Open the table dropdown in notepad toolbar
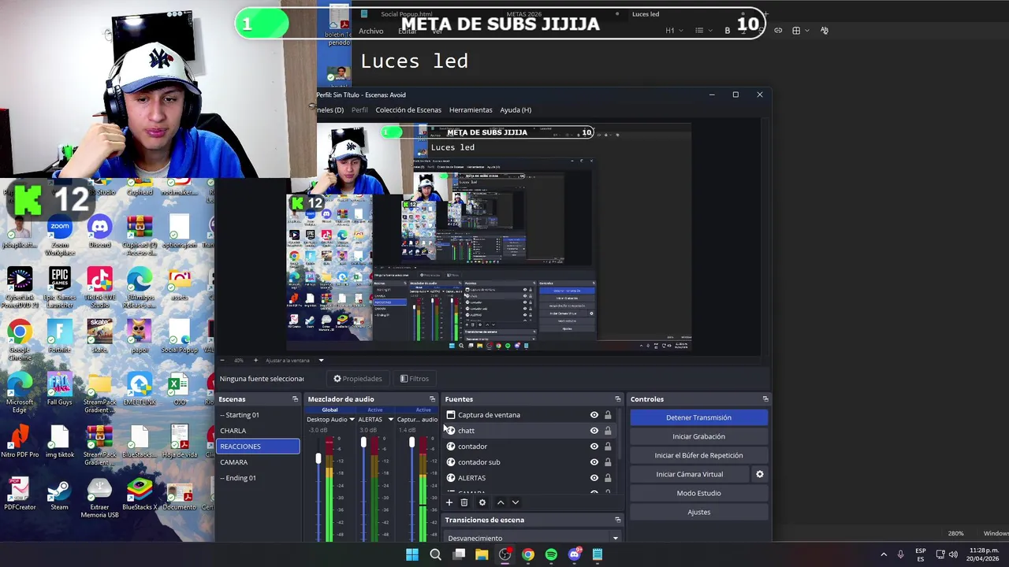The image size is (1009, 567). click(x=800, y=30)
